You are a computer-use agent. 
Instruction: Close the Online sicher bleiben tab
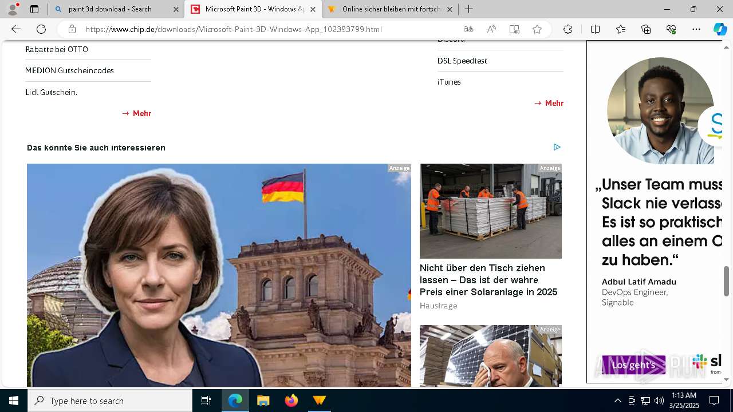[x=450, y=9]
